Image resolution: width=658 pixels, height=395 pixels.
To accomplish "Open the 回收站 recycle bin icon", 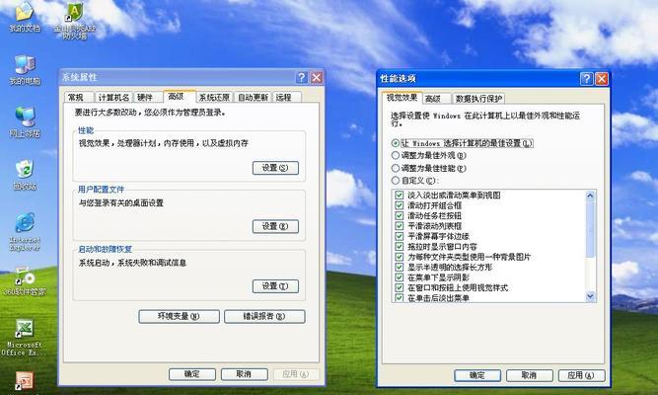I will click(25, 175).
